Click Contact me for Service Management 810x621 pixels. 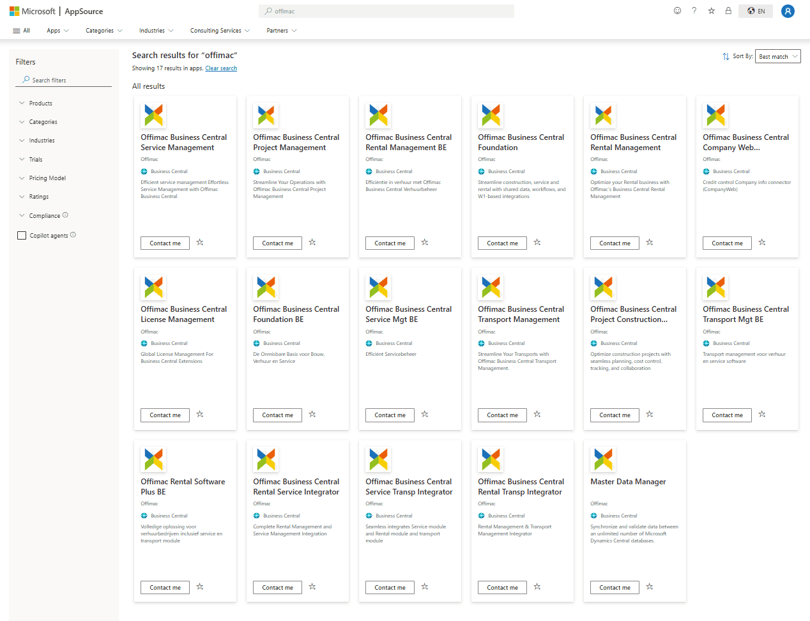pyautogui.click(x=165, y=243)
